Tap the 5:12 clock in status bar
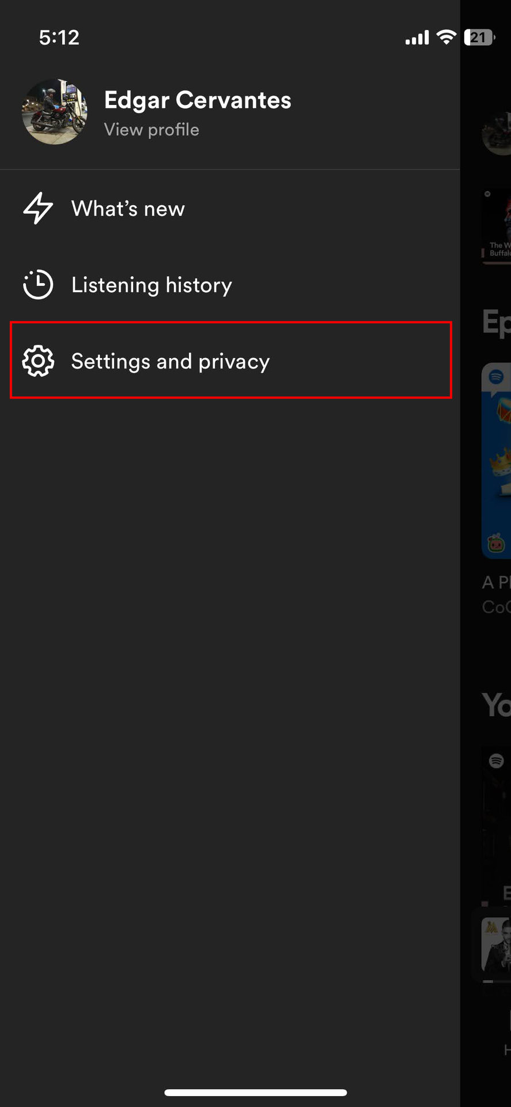The image size is (511, 1107). coord(59,37)
